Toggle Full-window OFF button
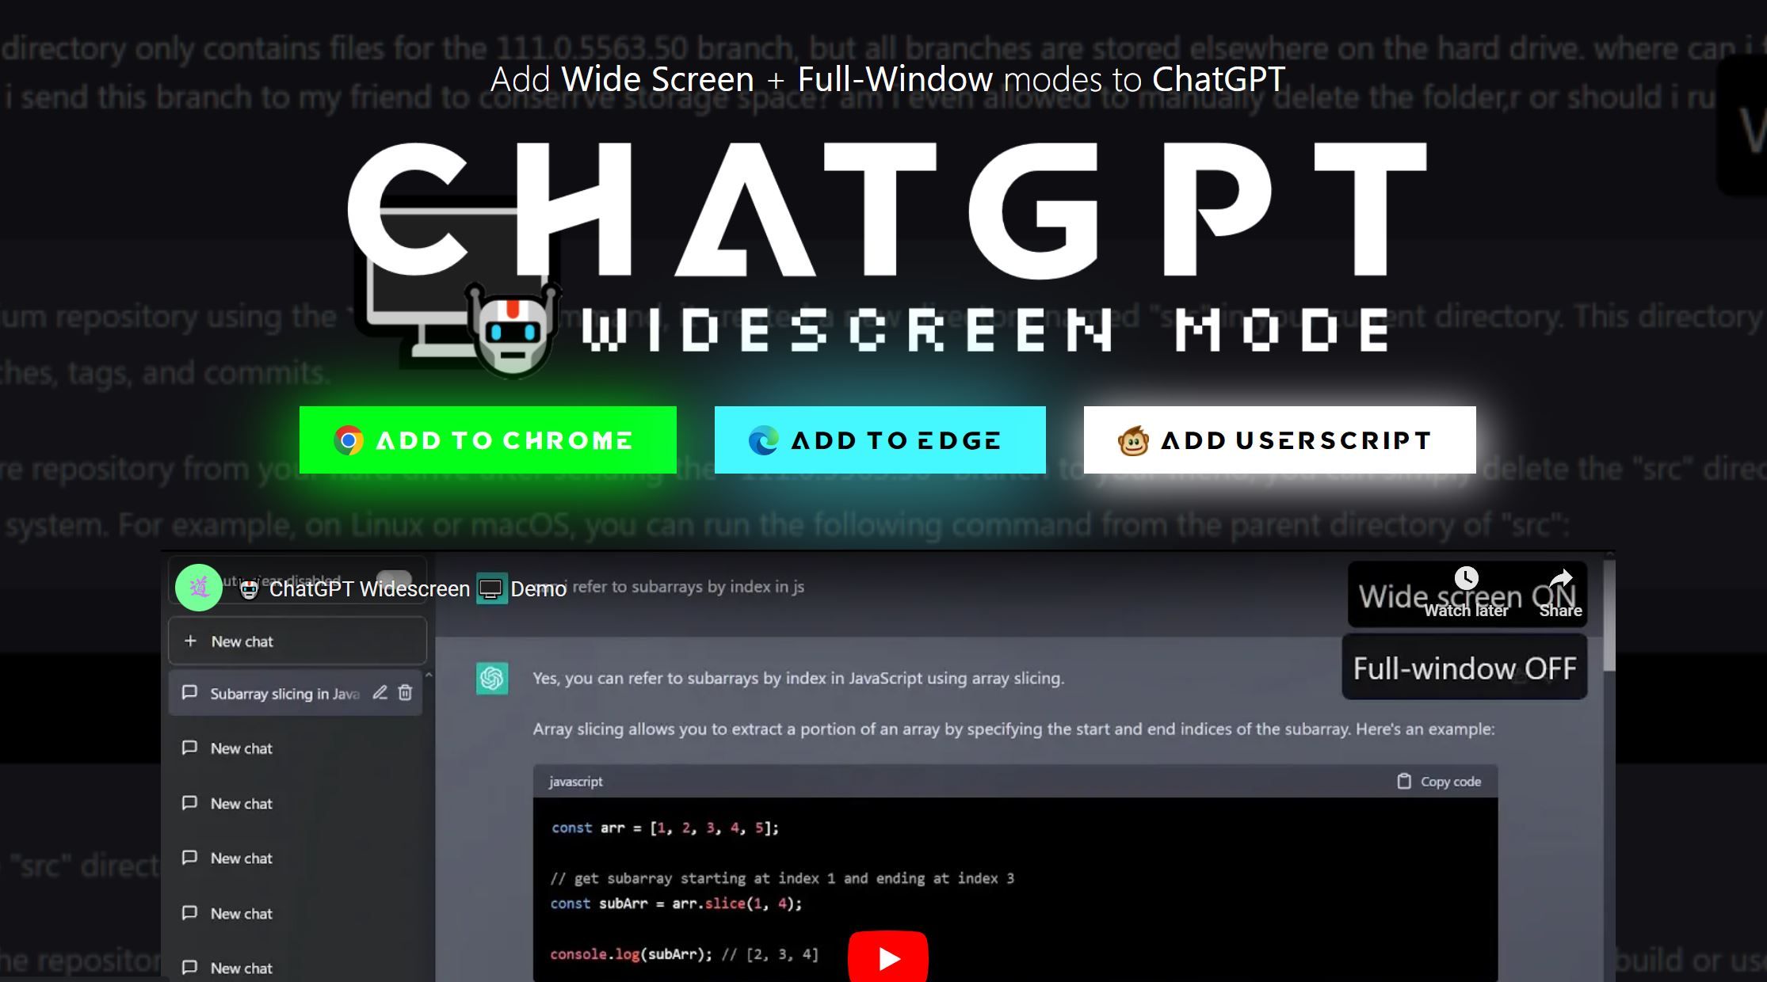The height and width of the screenshot is (982, 1767). tap(1464, 668)
